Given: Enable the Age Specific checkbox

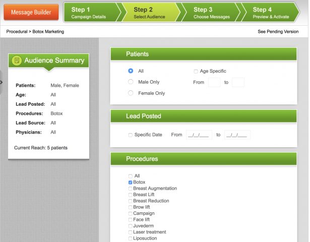Looking at the screenshot, I should 196,72.
